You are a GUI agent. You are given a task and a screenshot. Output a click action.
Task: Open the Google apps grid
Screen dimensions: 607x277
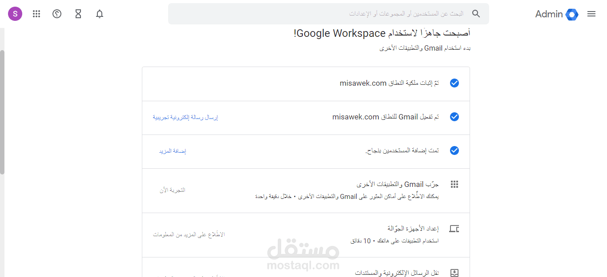tap(36, 14)
